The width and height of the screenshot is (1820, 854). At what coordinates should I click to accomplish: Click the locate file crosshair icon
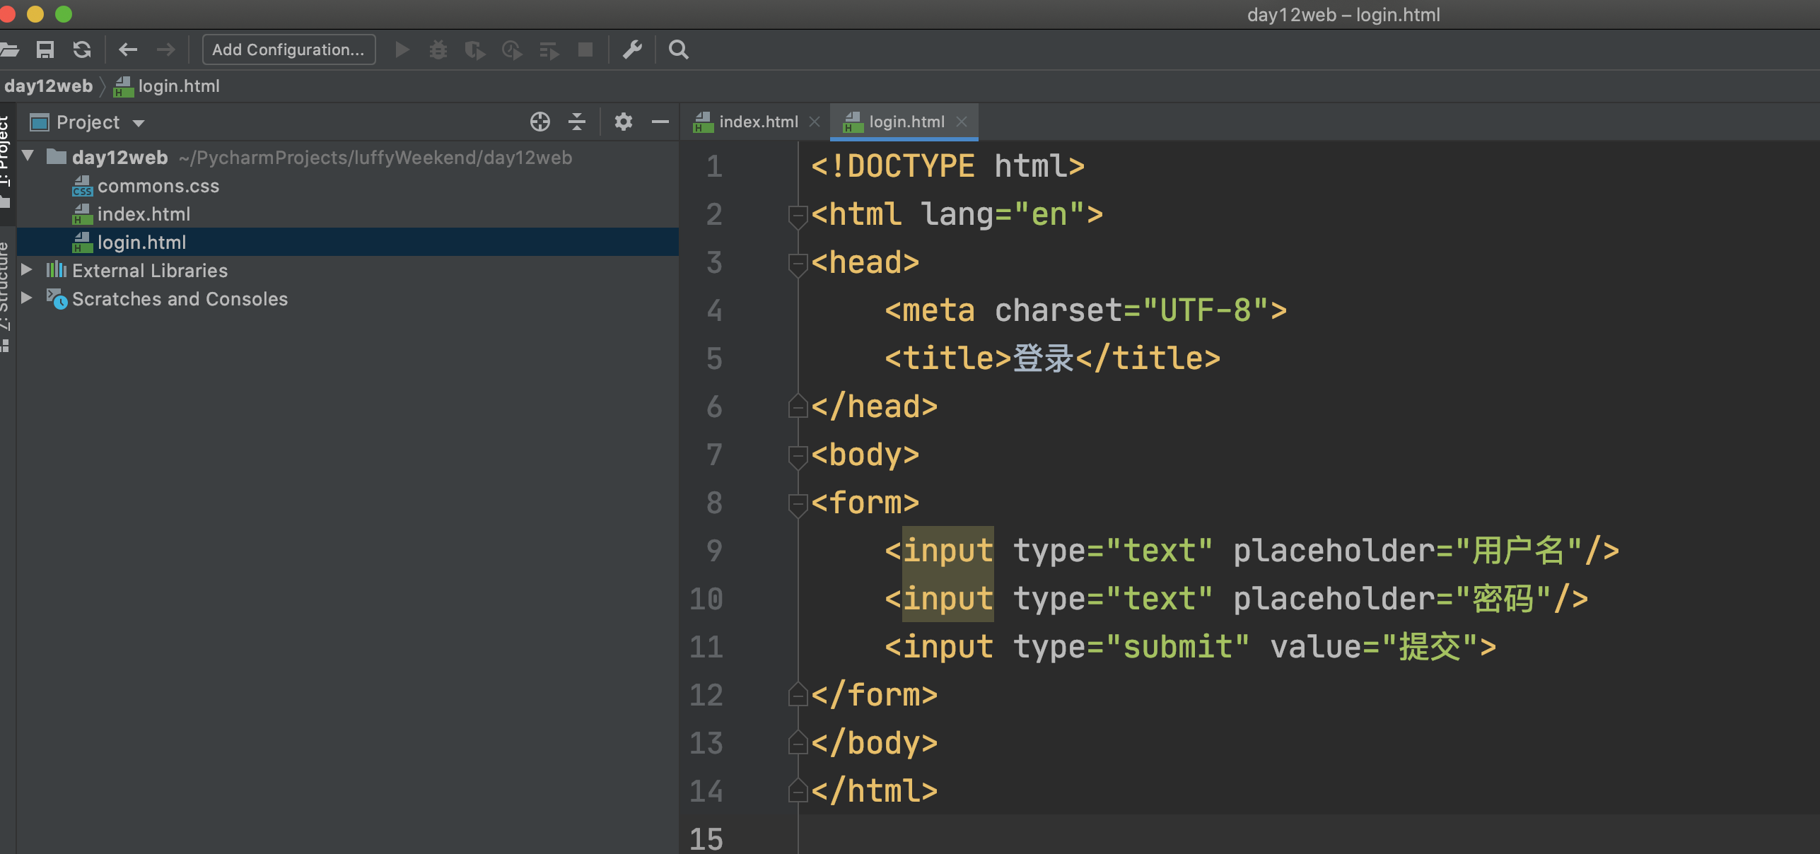coord(540,122)
